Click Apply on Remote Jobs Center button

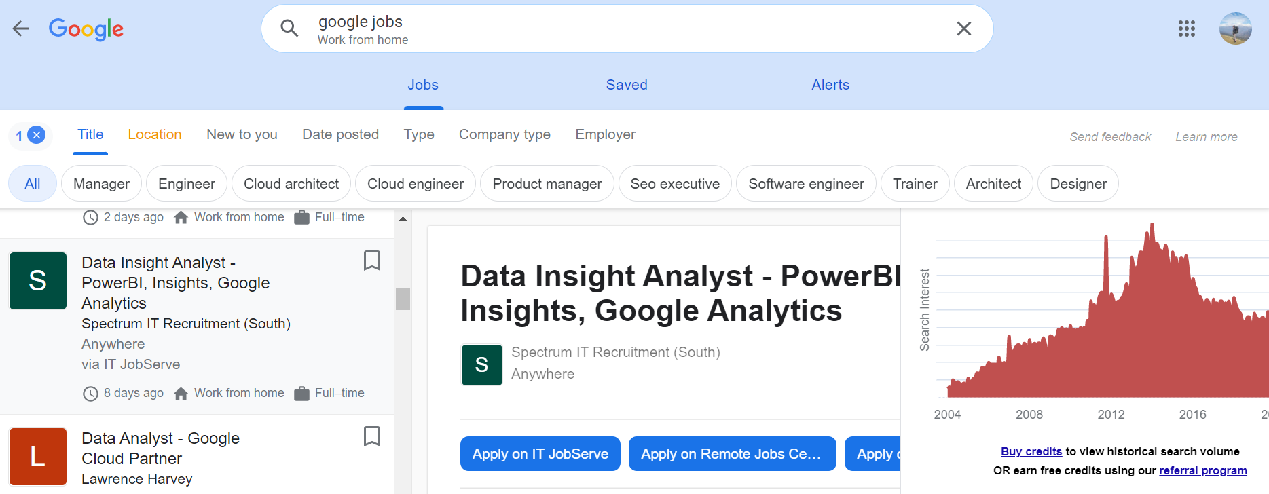pyautogui.click(x=732, y=454)
